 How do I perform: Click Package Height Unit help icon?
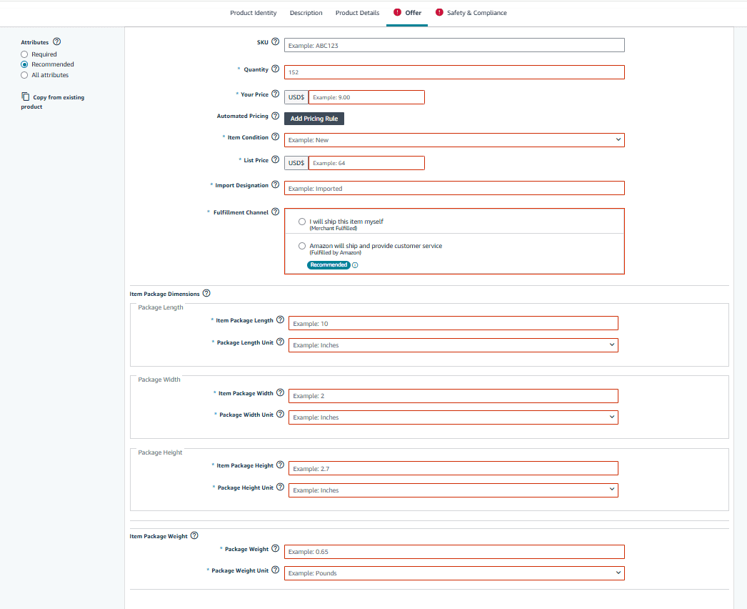pyautogui.click(x=280, y=487)
